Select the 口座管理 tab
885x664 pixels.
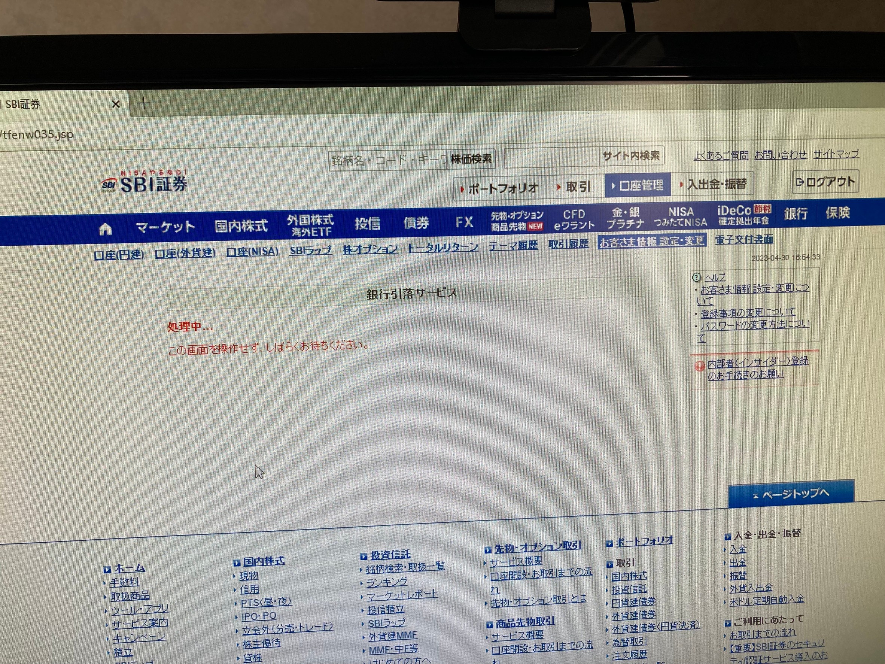[x=638, y=185]
